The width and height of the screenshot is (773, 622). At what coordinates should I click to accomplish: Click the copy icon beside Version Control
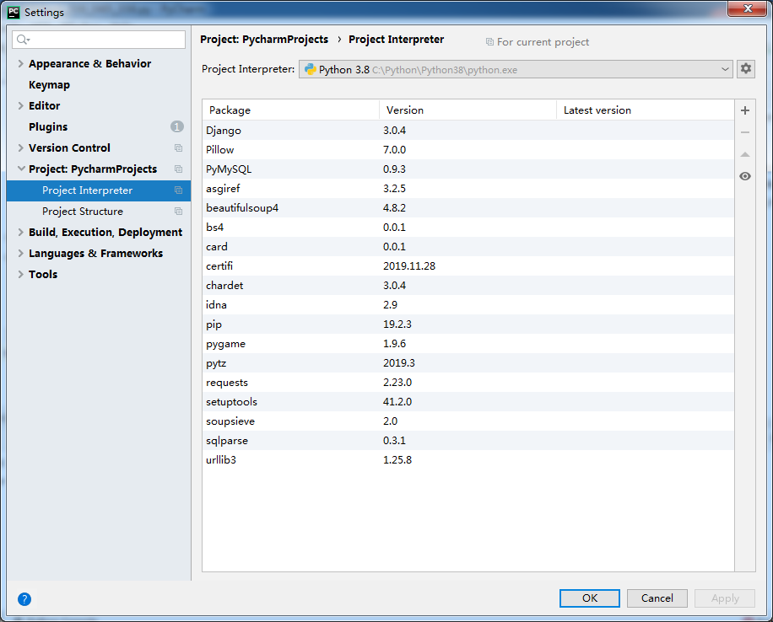click(178, 147)
